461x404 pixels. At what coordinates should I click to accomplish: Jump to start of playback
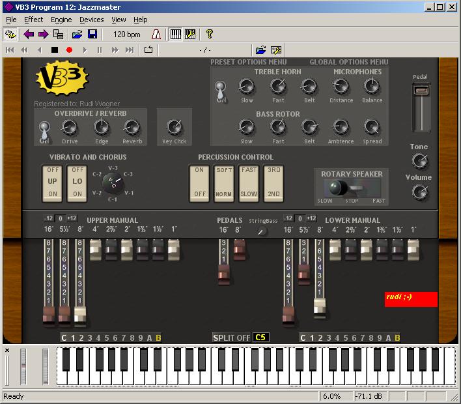[x=10, y=50]
